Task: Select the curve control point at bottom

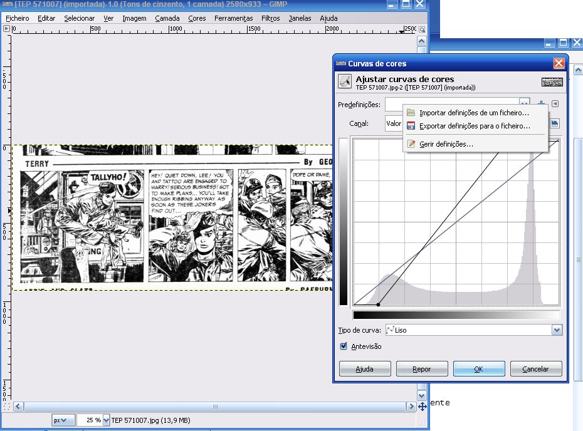Action: coord(378,304)
